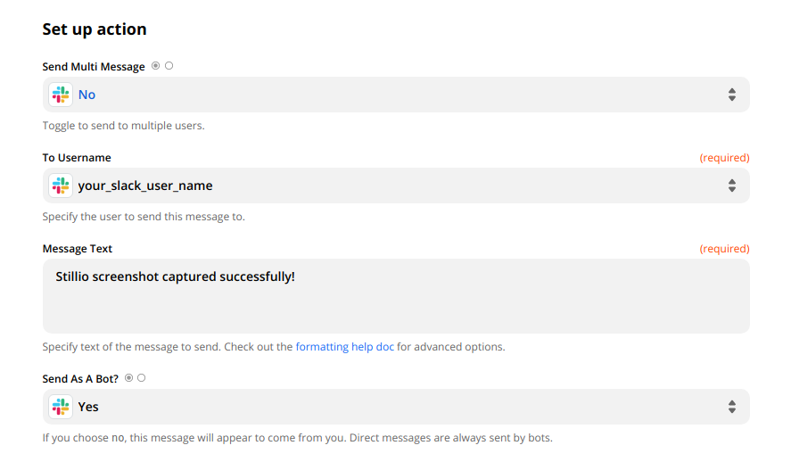Viewport: 791px width, 462px height.
Task: Open the formatting help doc link
Action: coord(344,347)
